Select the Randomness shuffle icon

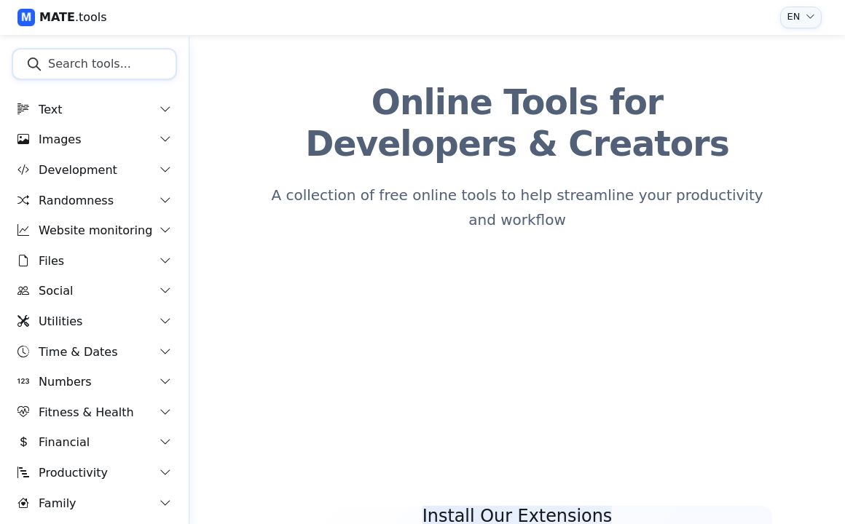coord(23,200)
